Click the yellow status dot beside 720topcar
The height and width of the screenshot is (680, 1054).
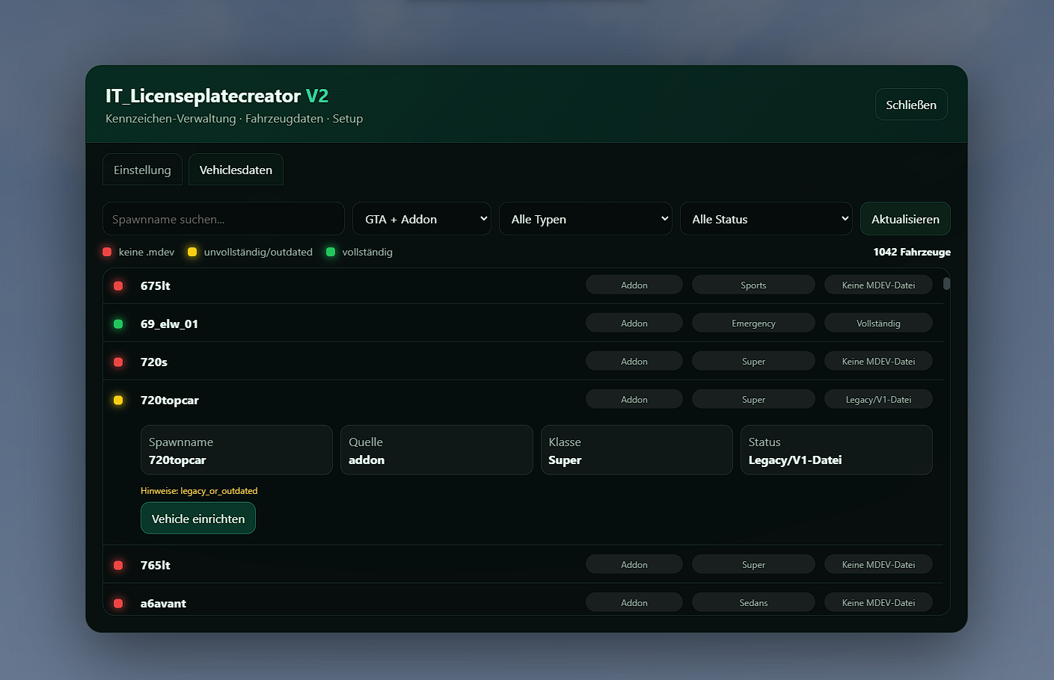[x=118, y=401]
